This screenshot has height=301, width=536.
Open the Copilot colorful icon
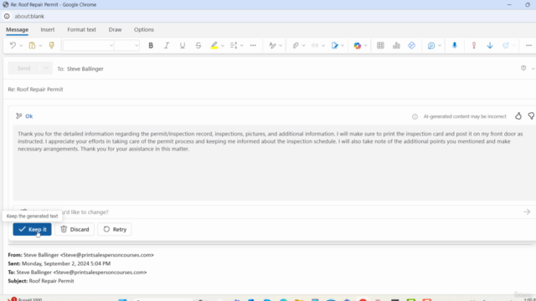tap(358, 45)
